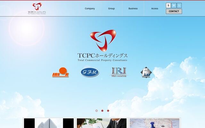This screenshot has width=205, height=128.
Task: Open the Group menu item
Action: click(111, 9)
